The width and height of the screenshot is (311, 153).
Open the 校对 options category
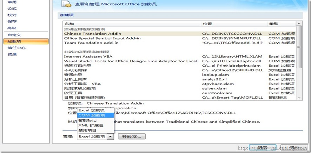[12, 15]
